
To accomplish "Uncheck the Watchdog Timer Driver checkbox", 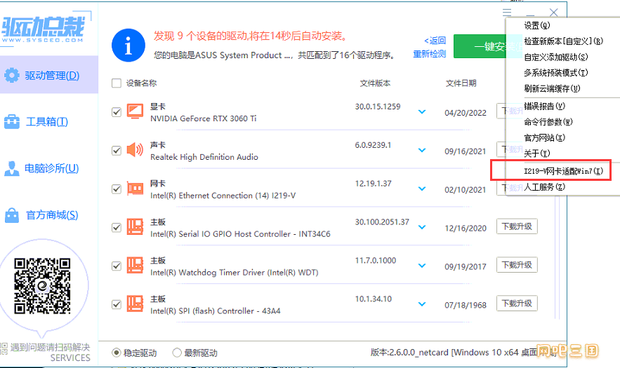I will click(x=117, y=266).
